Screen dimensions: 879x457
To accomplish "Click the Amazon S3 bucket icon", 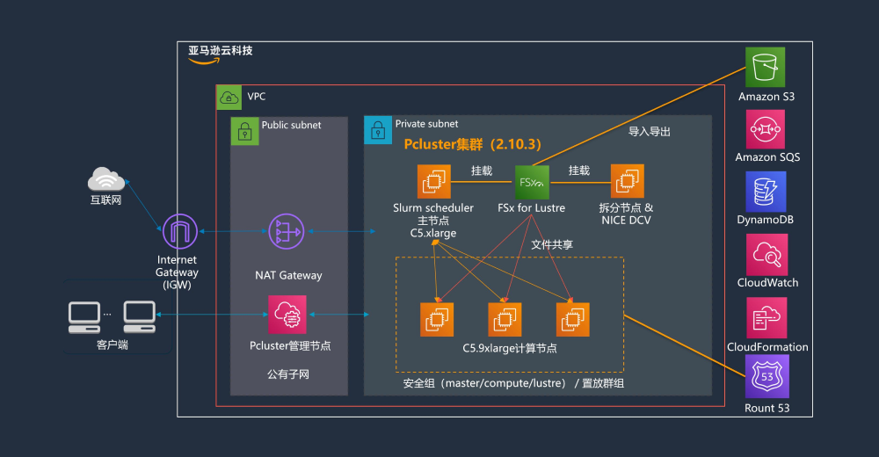I will 766,68.
